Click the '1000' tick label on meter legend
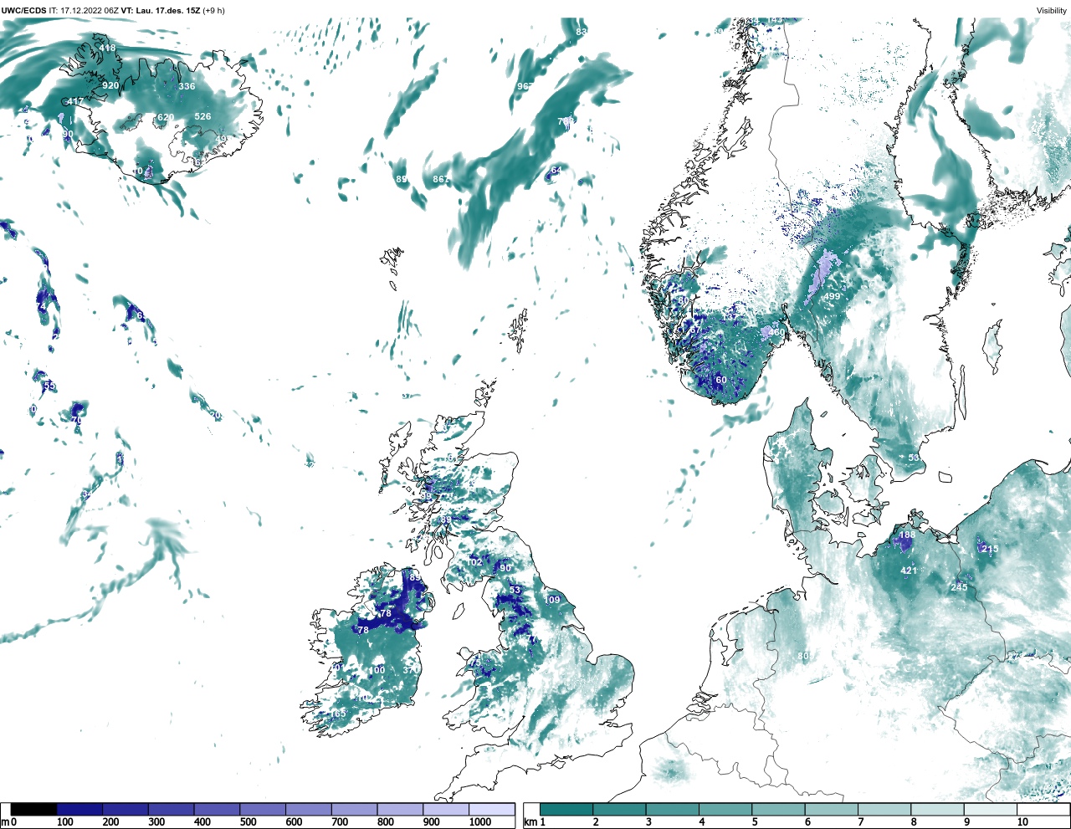Screen dimensions: 1071x829 [480, 822]
